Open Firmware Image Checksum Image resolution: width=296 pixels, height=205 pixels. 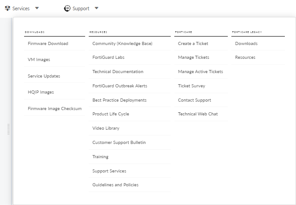coord(55,109)
